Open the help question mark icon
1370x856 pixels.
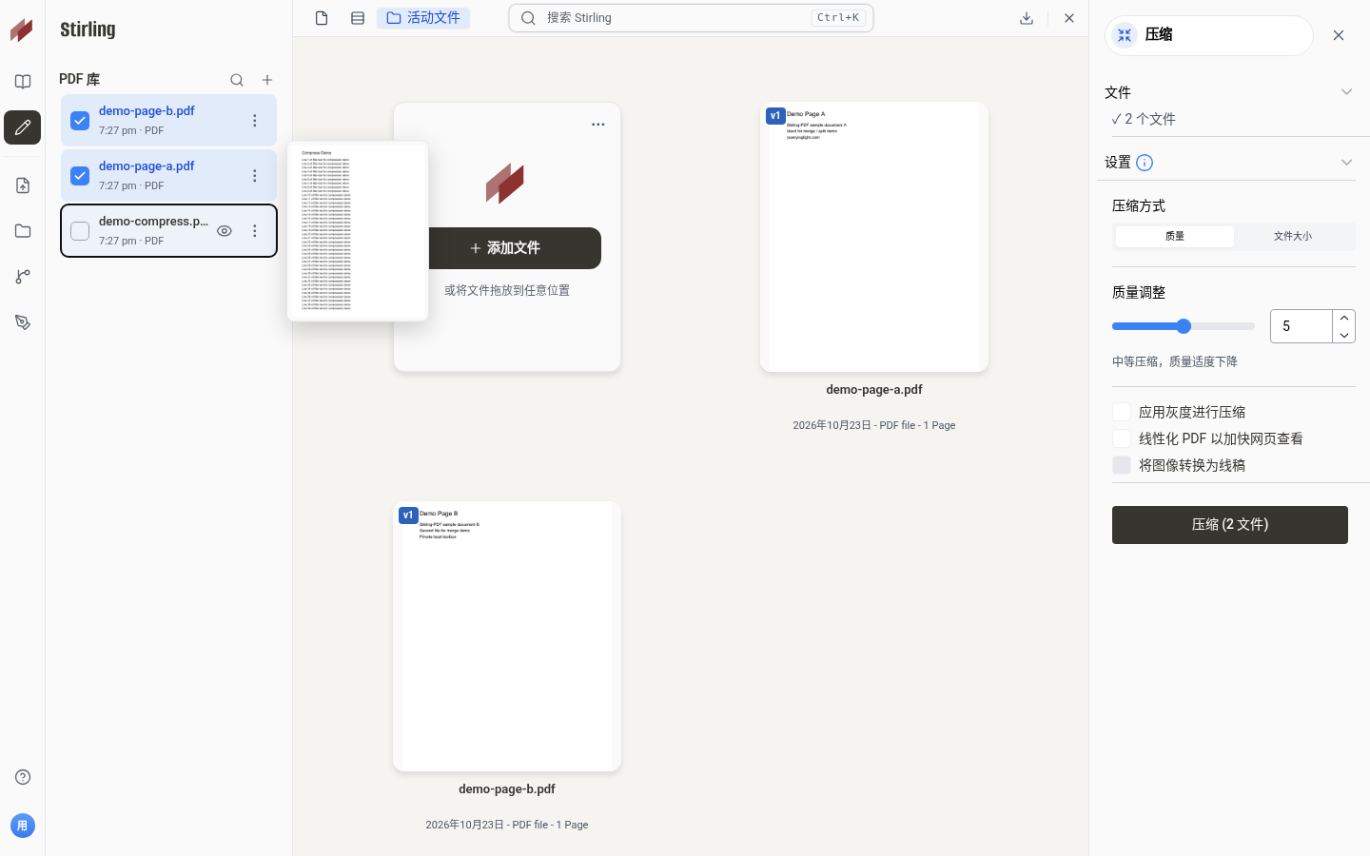tap(23, 777)
